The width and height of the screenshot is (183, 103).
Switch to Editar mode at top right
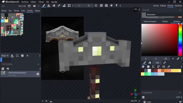(163, 6)
